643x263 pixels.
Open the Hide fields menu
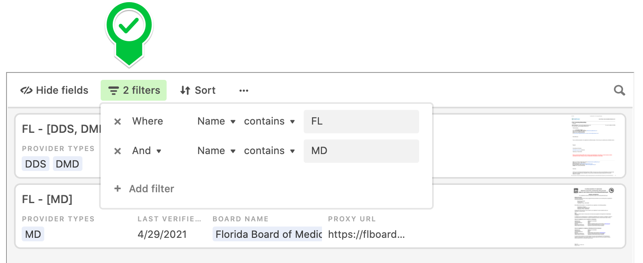point(54,90)
